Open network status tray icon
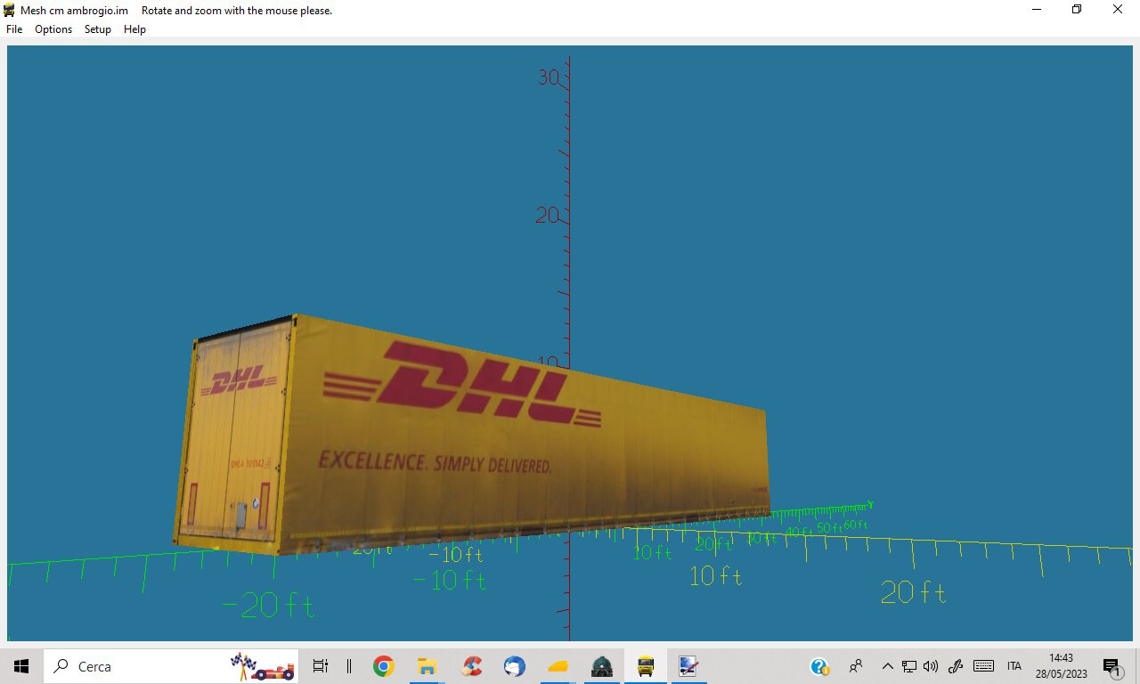 909,666
